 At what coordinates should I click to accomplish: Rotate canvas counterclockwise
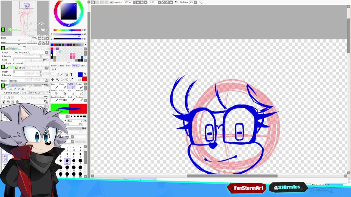(163, 2)
